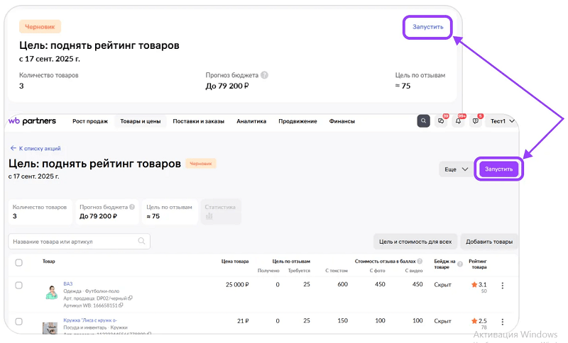The height and width of the screenshot is (343, 568).
Task: Click the 600 text review cost in the ВАЗ row
Action: pyautogui.click(x=343, y=284)
